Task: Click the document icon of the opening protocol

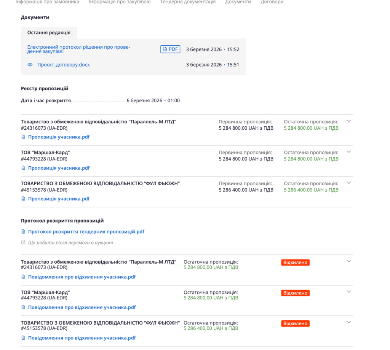Action: [x=23, y=232]
